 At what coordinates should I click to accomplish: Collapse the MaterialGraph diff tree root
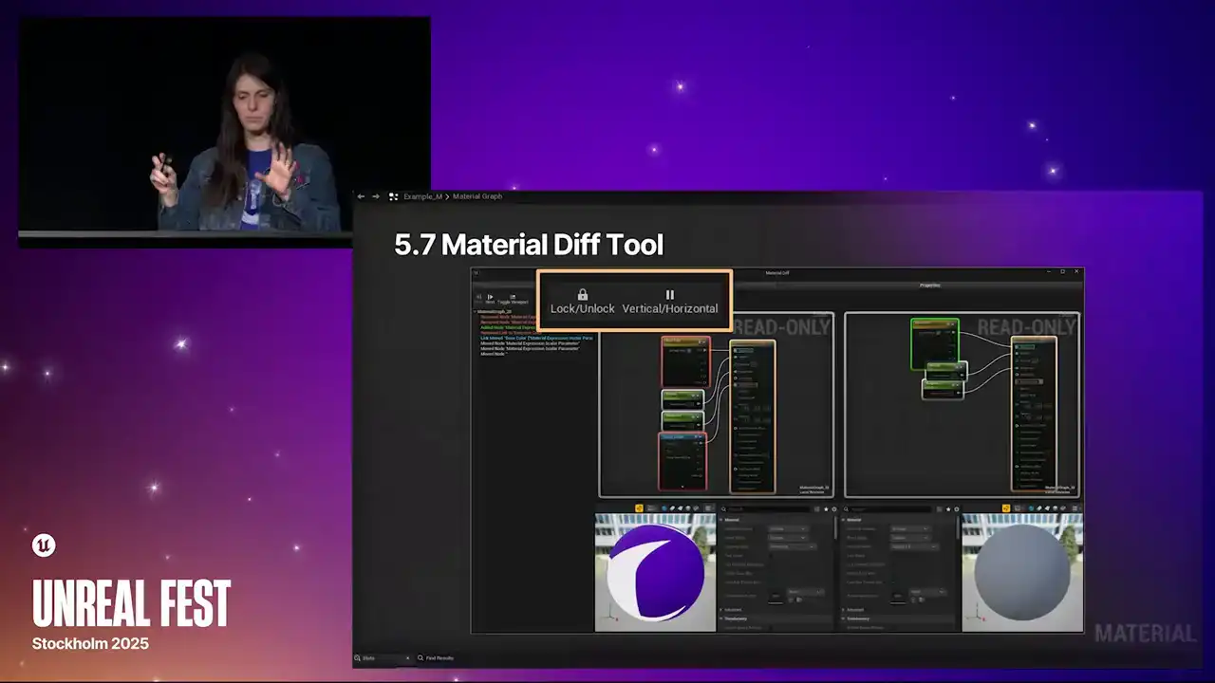click(475, 311)
